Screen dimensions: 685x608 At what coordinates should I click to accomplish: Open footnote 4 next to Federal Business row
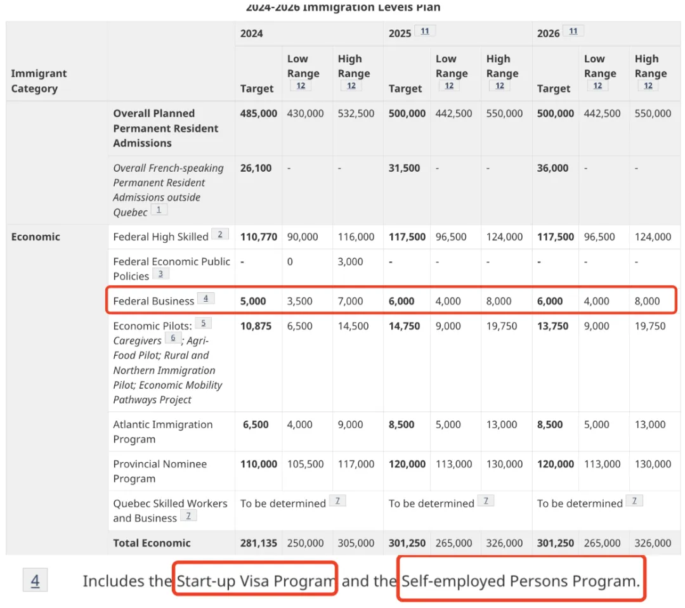(x=205, y=299)
